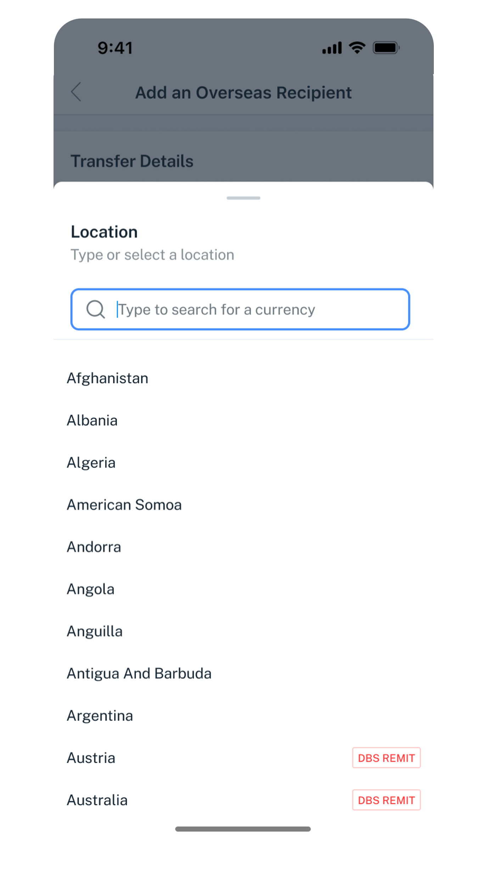Pick Anguilla from the locations

[95, 632]
